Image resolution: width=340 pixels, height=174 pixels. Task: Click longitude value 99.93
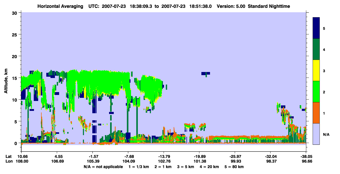coord(235,161)
